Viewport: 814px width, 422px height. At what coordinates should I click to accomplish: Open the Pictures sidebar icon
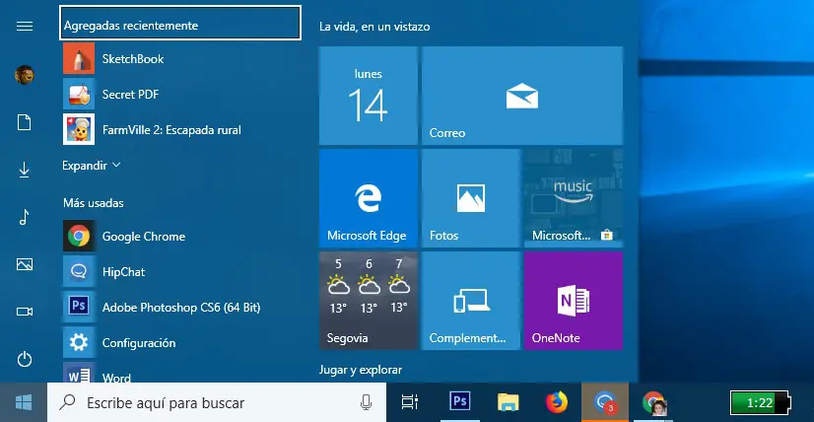[25, 264]
